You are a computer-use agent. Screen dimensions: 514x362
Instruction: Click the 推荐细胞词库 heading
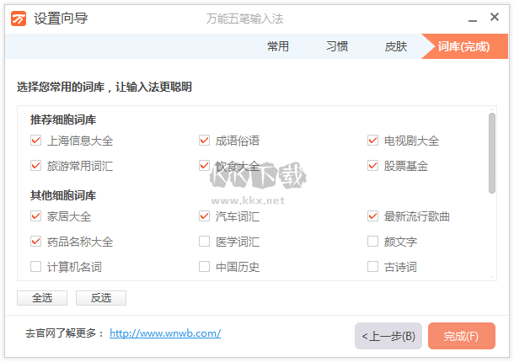point(63,120)
